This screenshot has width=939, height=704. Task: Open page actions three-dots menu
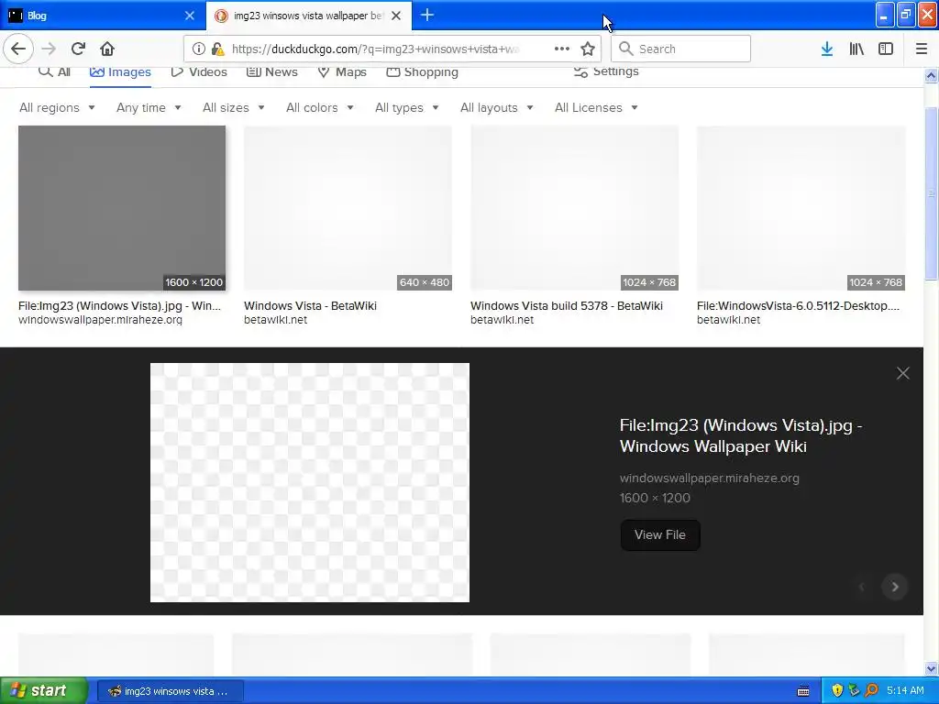[562, 49]
